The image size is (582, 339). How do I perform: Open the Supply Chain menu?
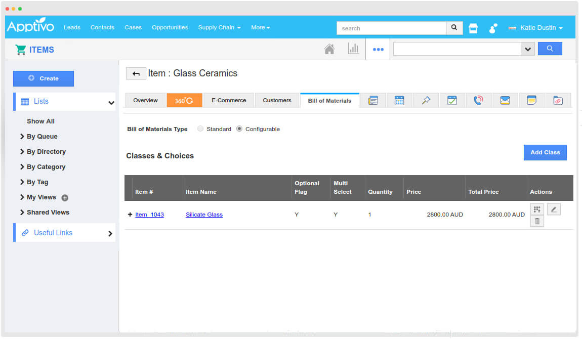(x=219, y=28)
